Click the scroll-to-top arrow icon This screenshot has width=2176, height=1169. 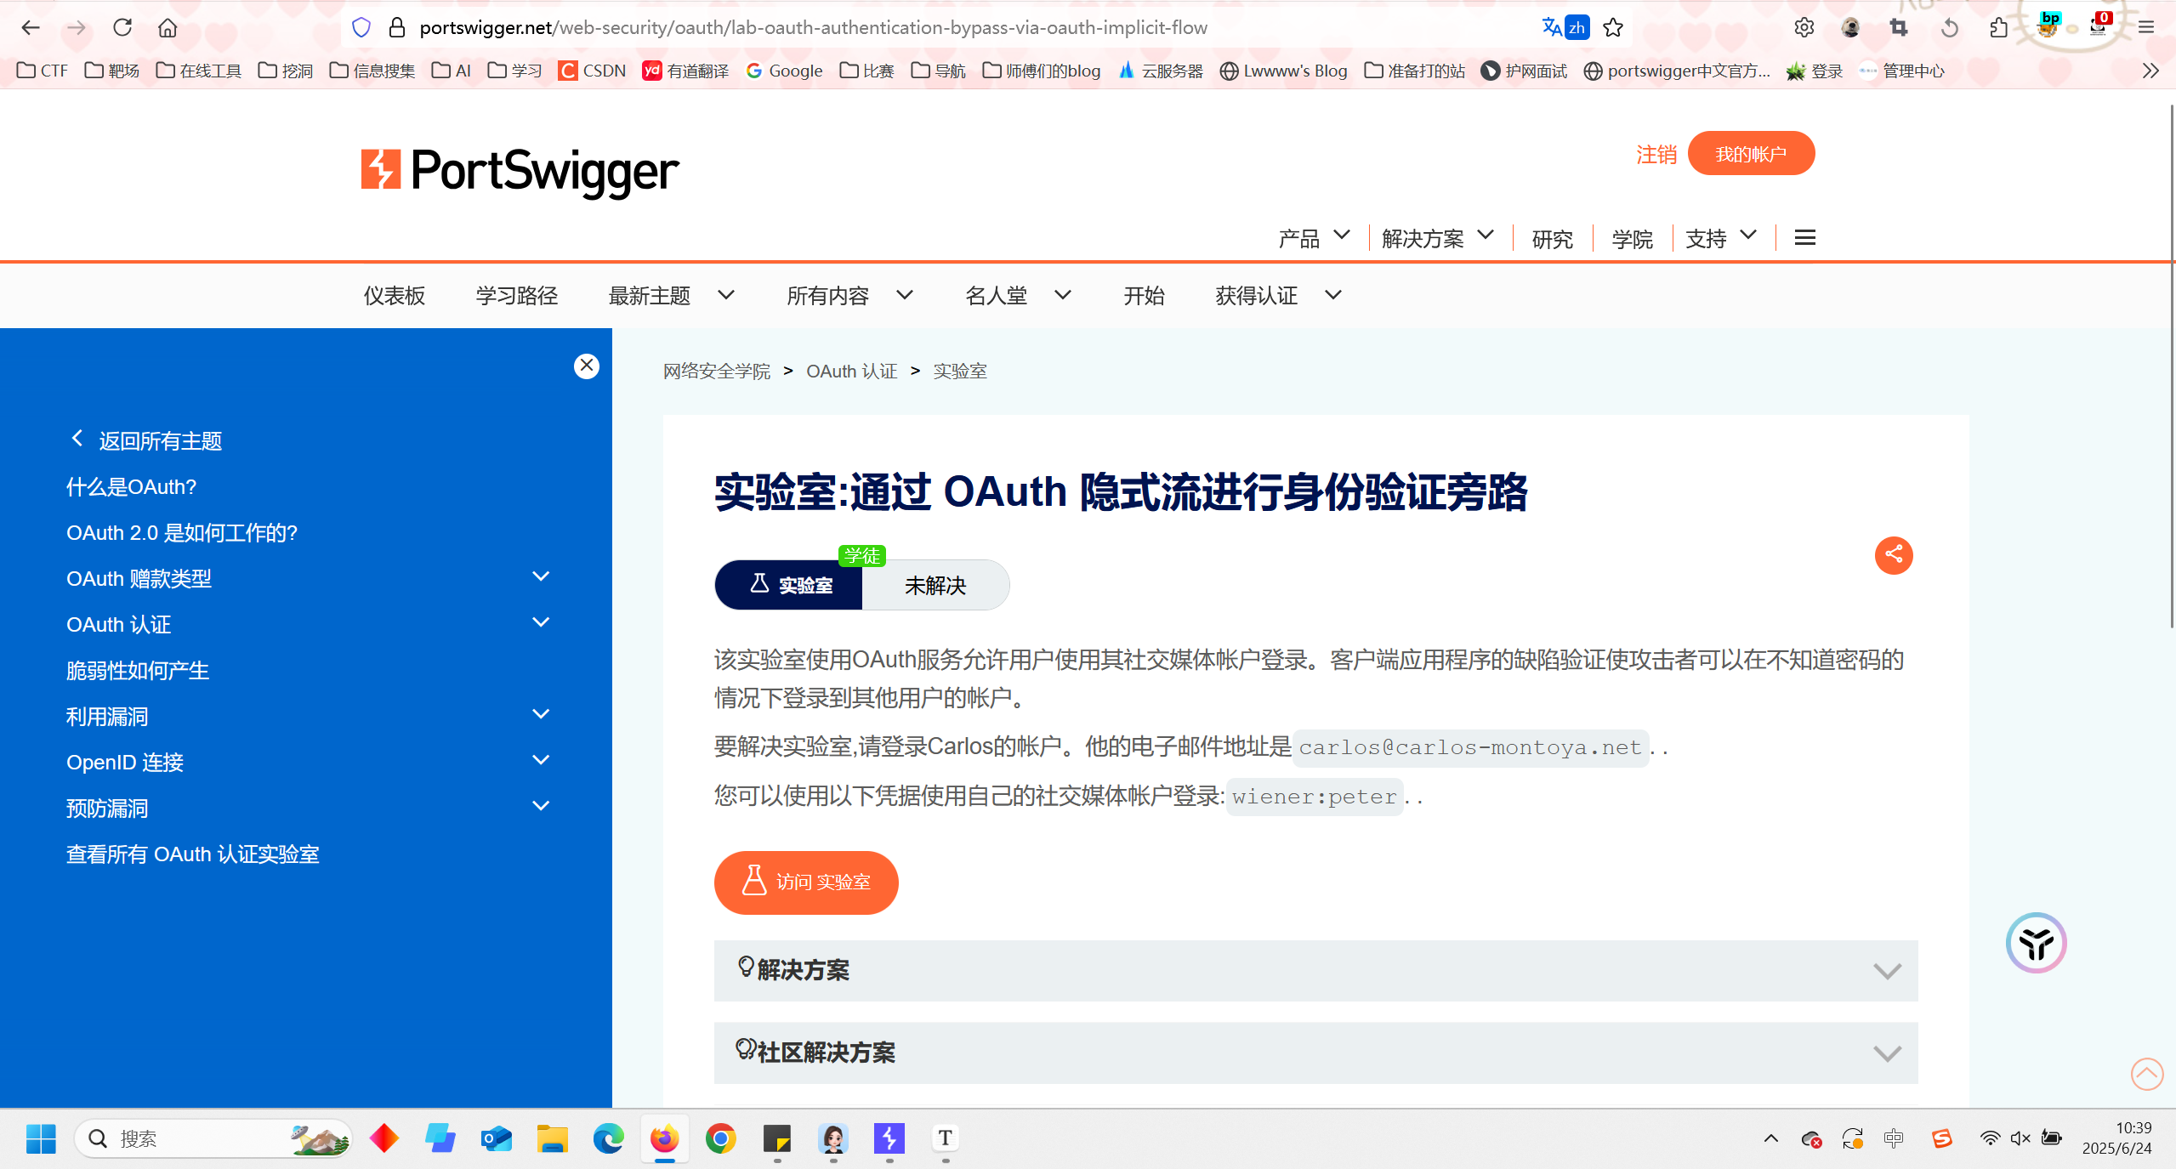tap(2146, 1073)
